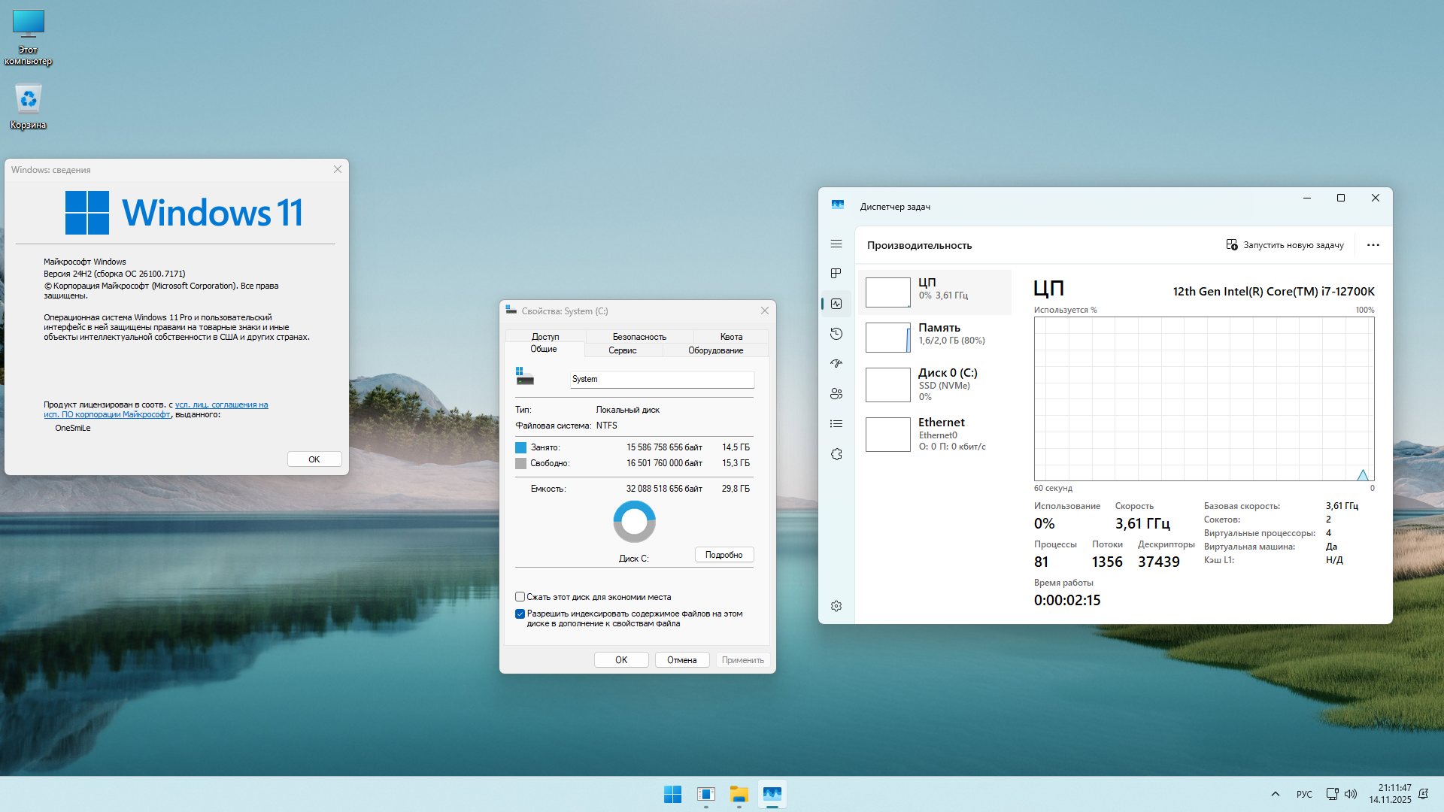1444x812 pixels.
Task: Open Details list page icon
Action: [x=836, y=424]
